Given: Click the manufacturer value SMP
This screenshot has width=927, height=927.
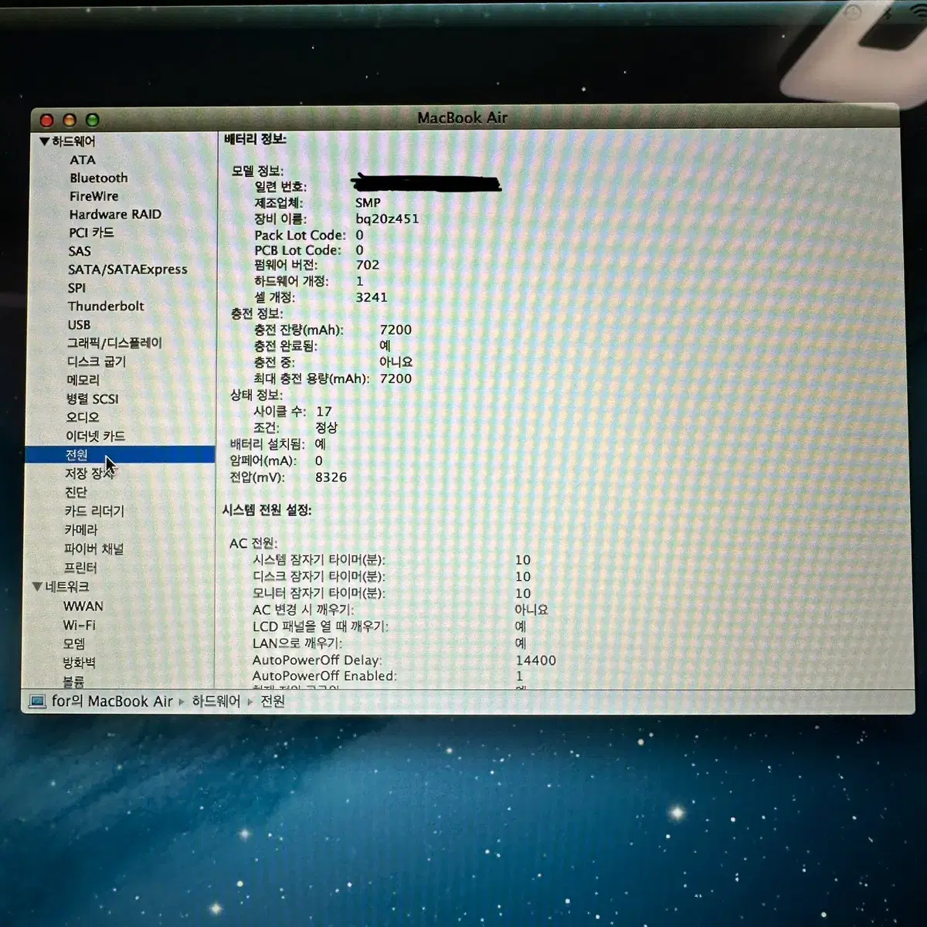Looking at the screenshot, I should [368, 202].
